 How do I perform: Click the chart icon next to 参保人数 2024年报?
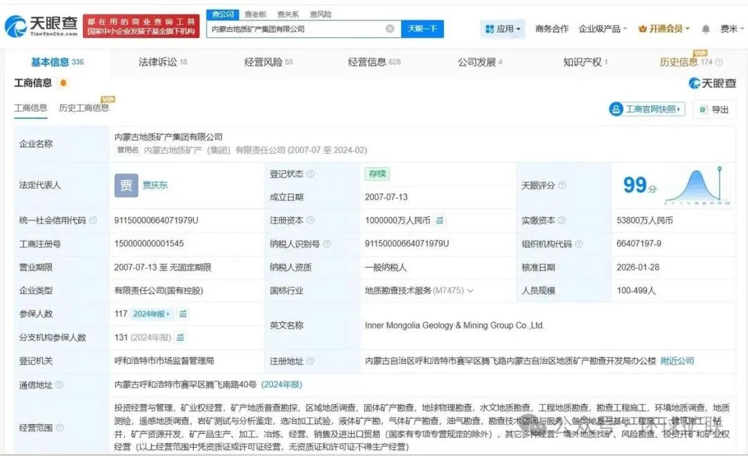[183, 314]
